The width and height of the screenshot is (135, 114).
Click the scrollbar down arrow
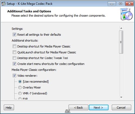(x=121, y=97)
